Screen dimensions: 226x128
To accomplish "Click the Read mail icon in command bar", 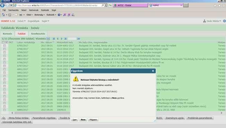I will (x=16, y=15).
